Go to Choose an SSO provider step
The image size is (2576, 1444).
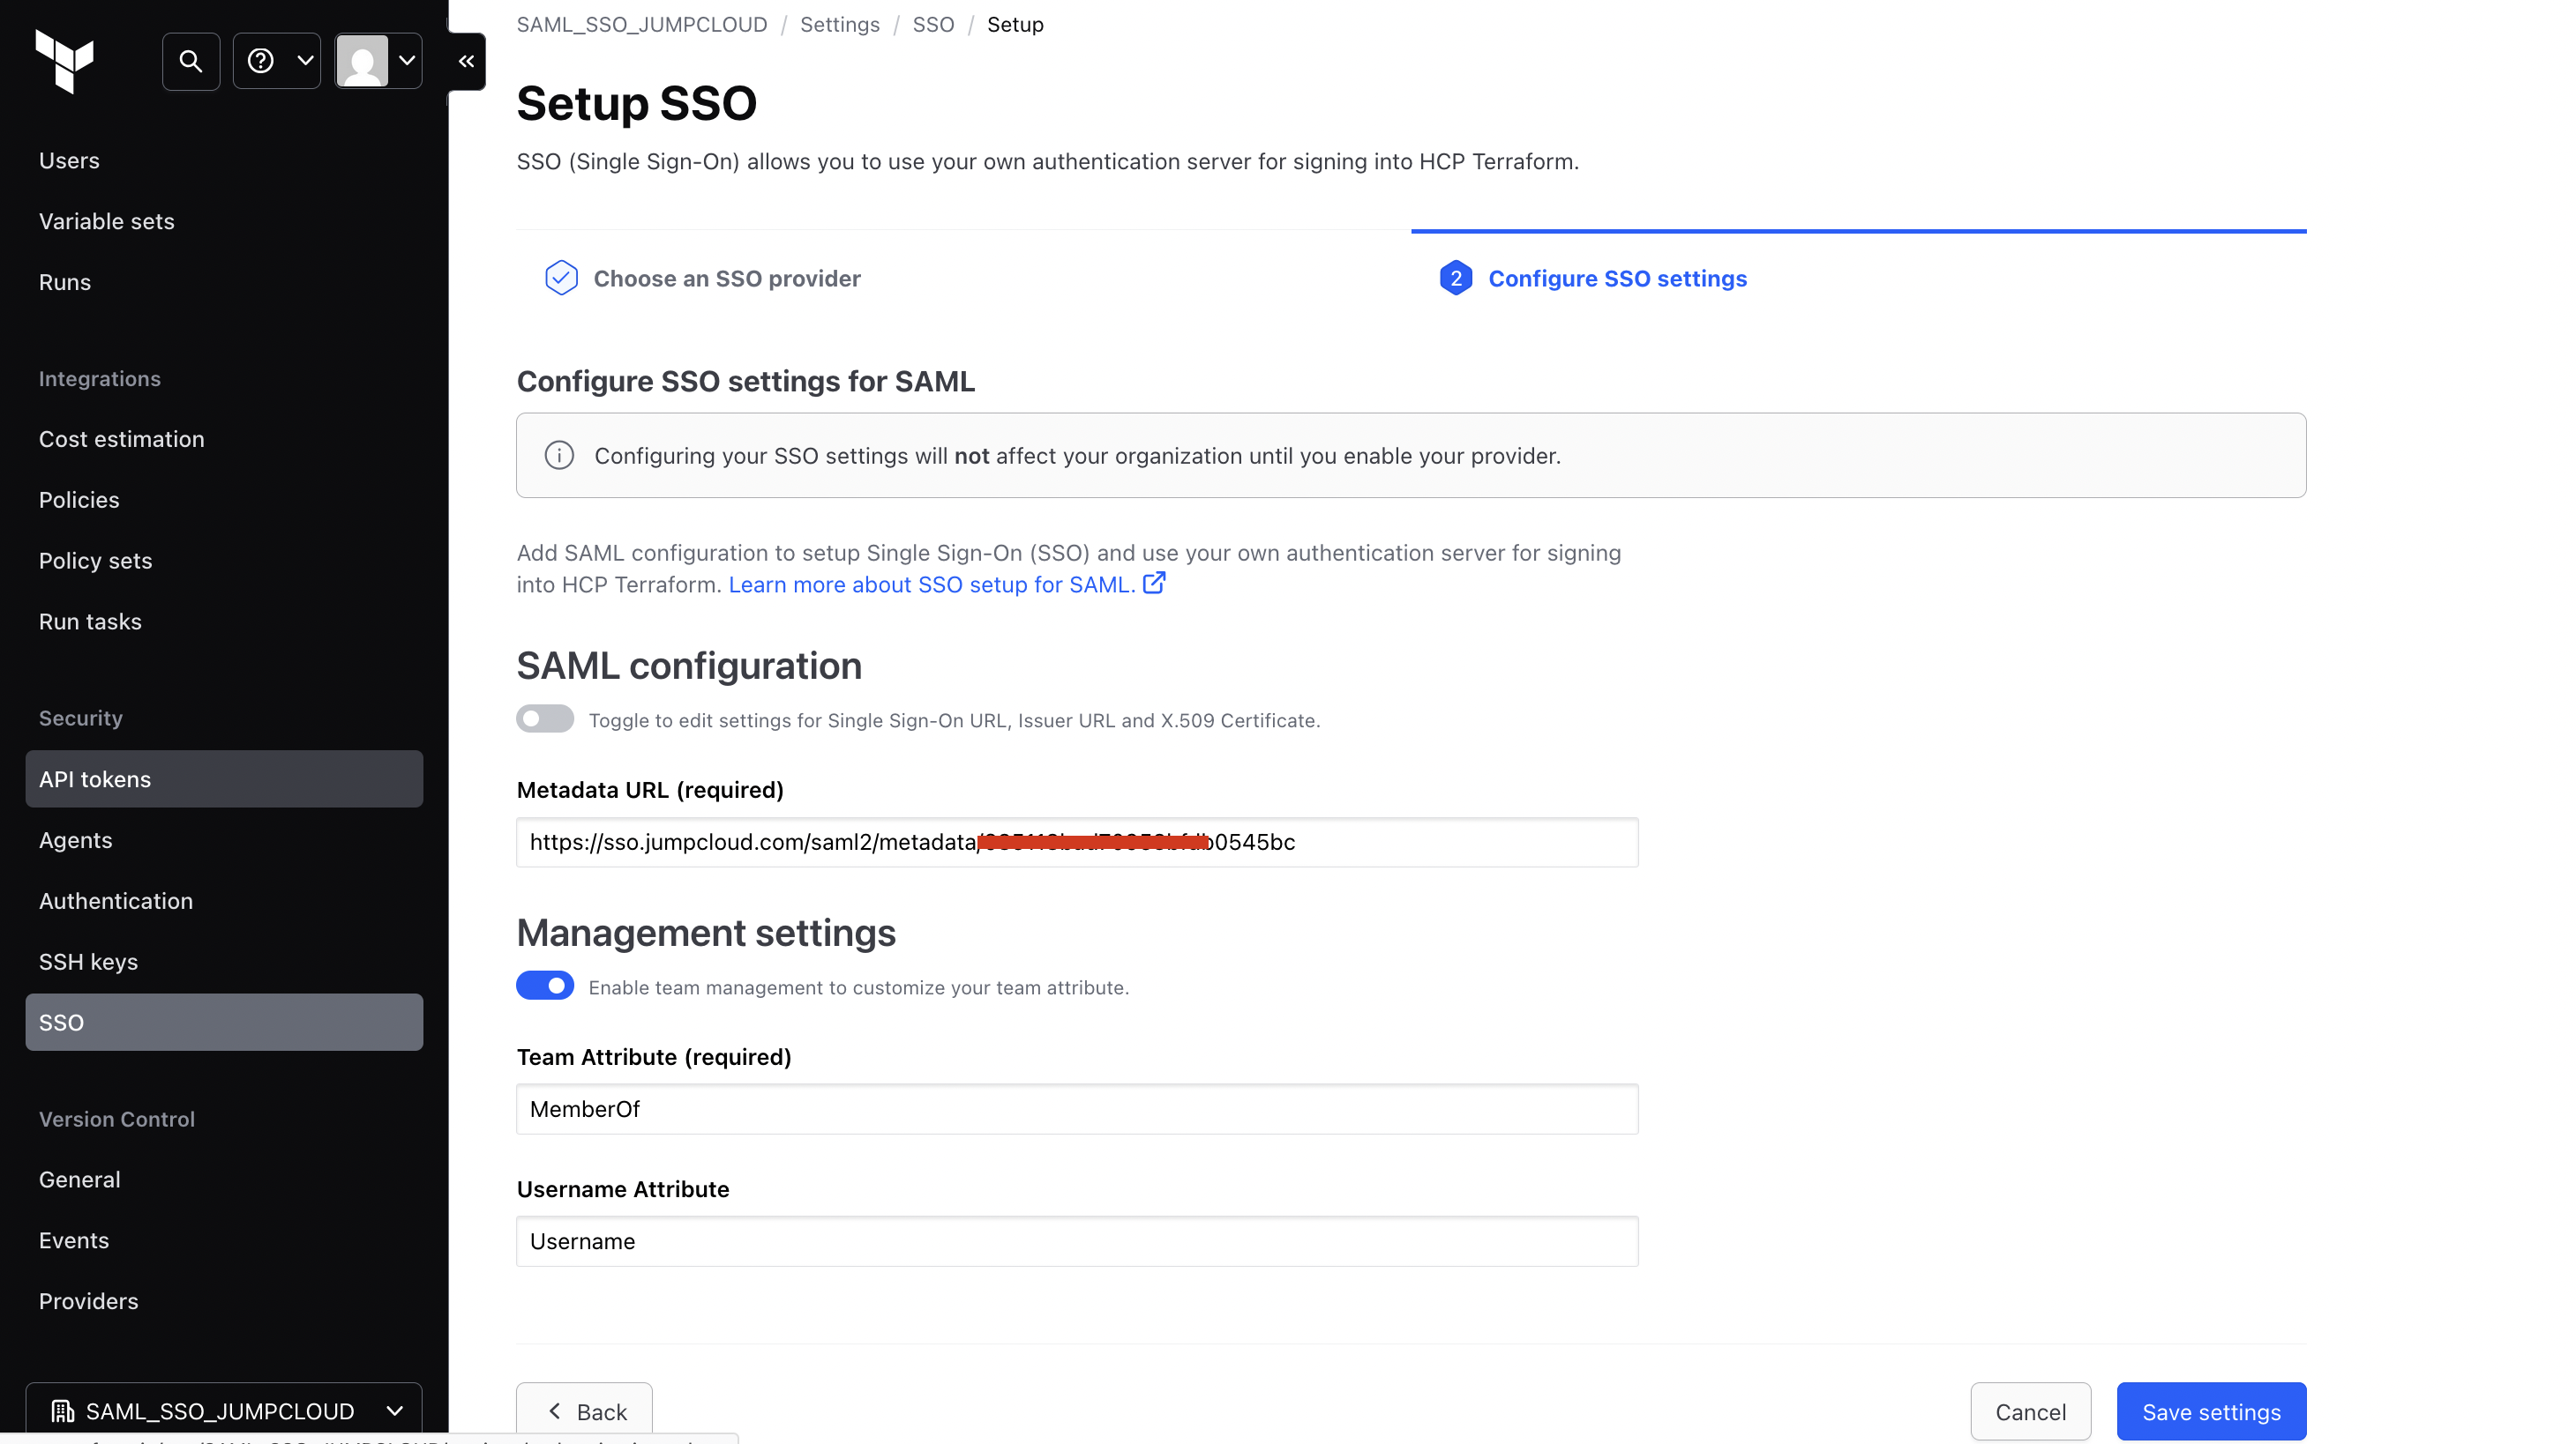coord(726,279)
